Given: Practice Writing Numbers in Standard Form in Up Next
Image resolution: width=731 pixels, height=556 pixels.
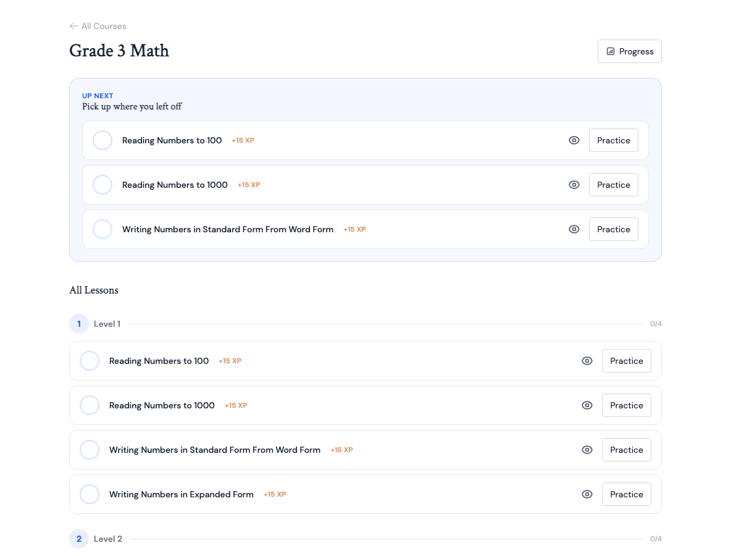Looking at the screenshot, I should tap(614, 229).
